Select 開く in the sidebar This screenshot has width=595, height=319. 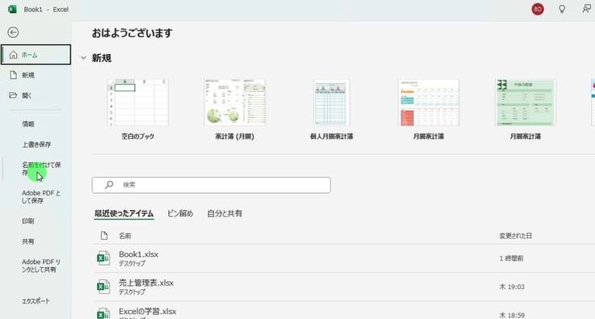point(36,95)
